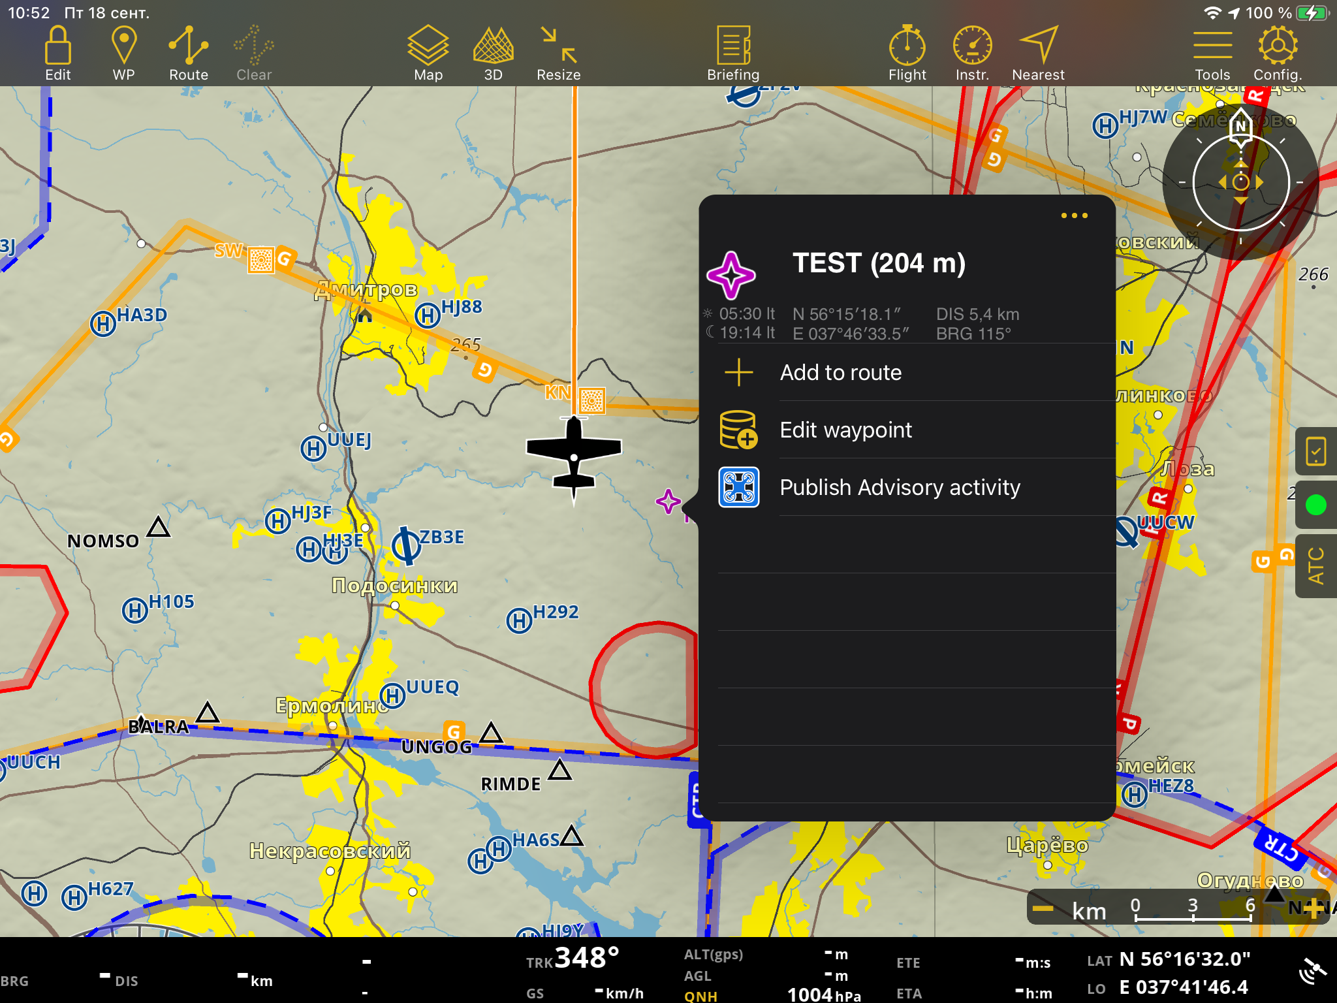The height and width of the screenshot is (1003, 1337).
Task: Open the Tools hamburger menu
Action: tap(1212, 54)
